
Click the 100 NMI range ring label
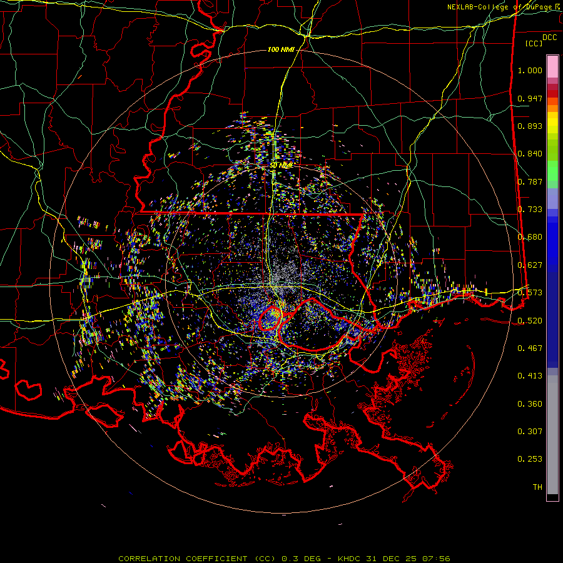coord(281,49)
